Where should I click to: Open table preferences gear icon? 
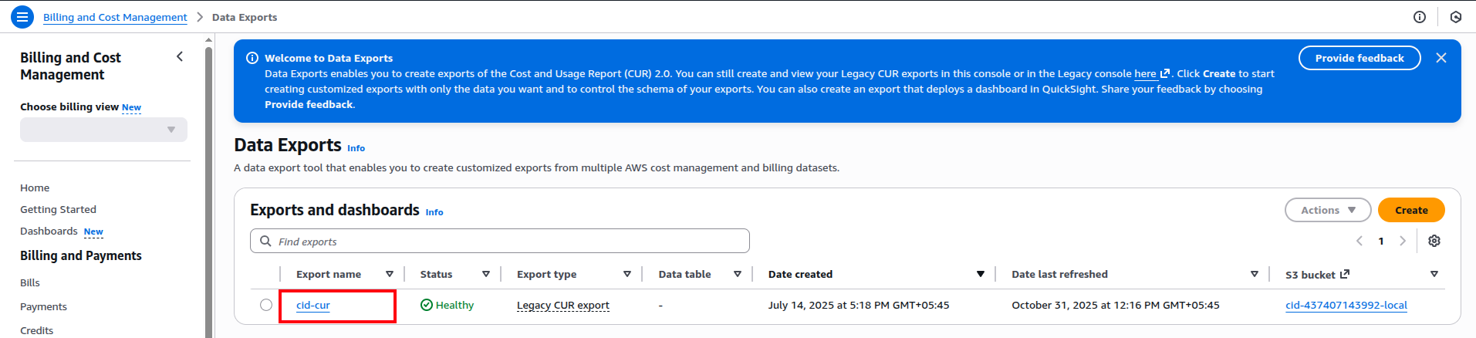1434,241
